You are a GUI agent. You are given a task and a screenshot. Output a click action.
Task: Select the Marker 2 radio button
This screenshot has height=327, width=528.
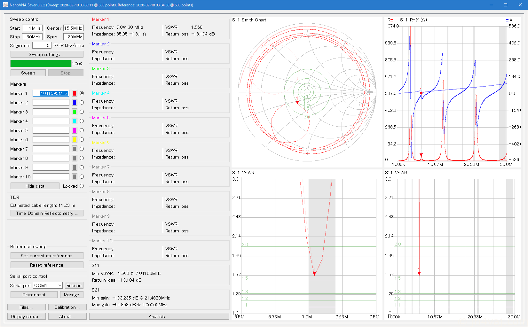[x=82, y=103]
